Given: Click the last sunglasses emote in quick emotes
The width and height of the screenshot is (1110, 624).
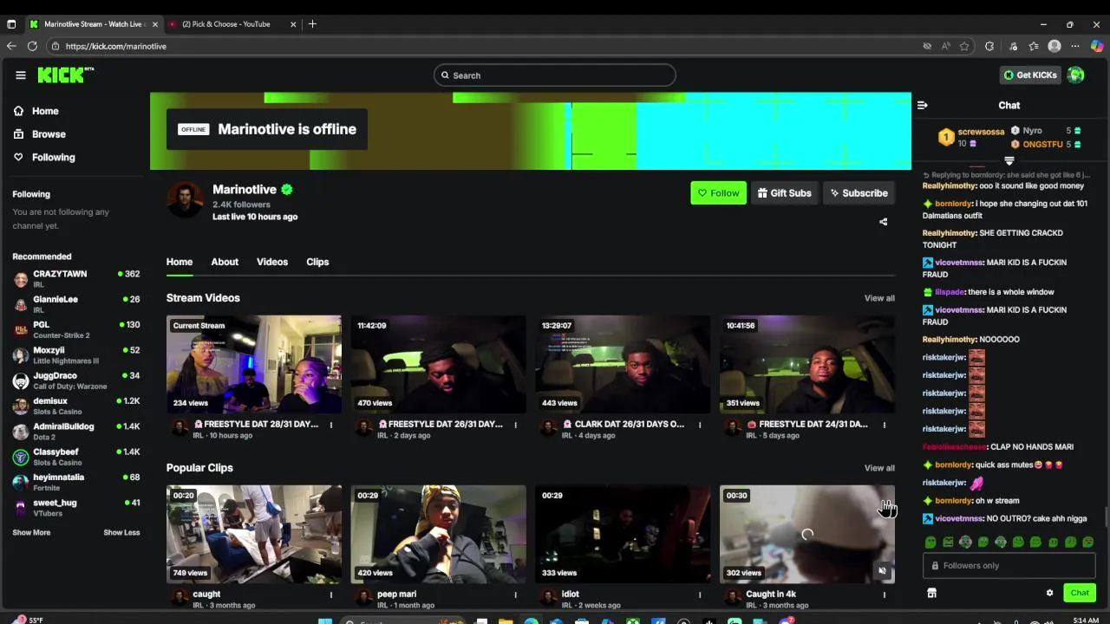Looking at the screenshot, I should 1087,543.
